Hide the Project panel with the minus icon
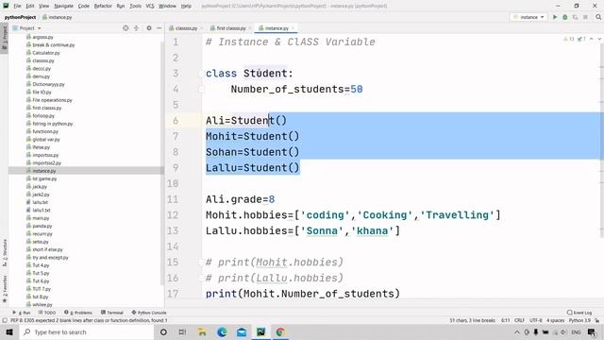 (159, 28)
